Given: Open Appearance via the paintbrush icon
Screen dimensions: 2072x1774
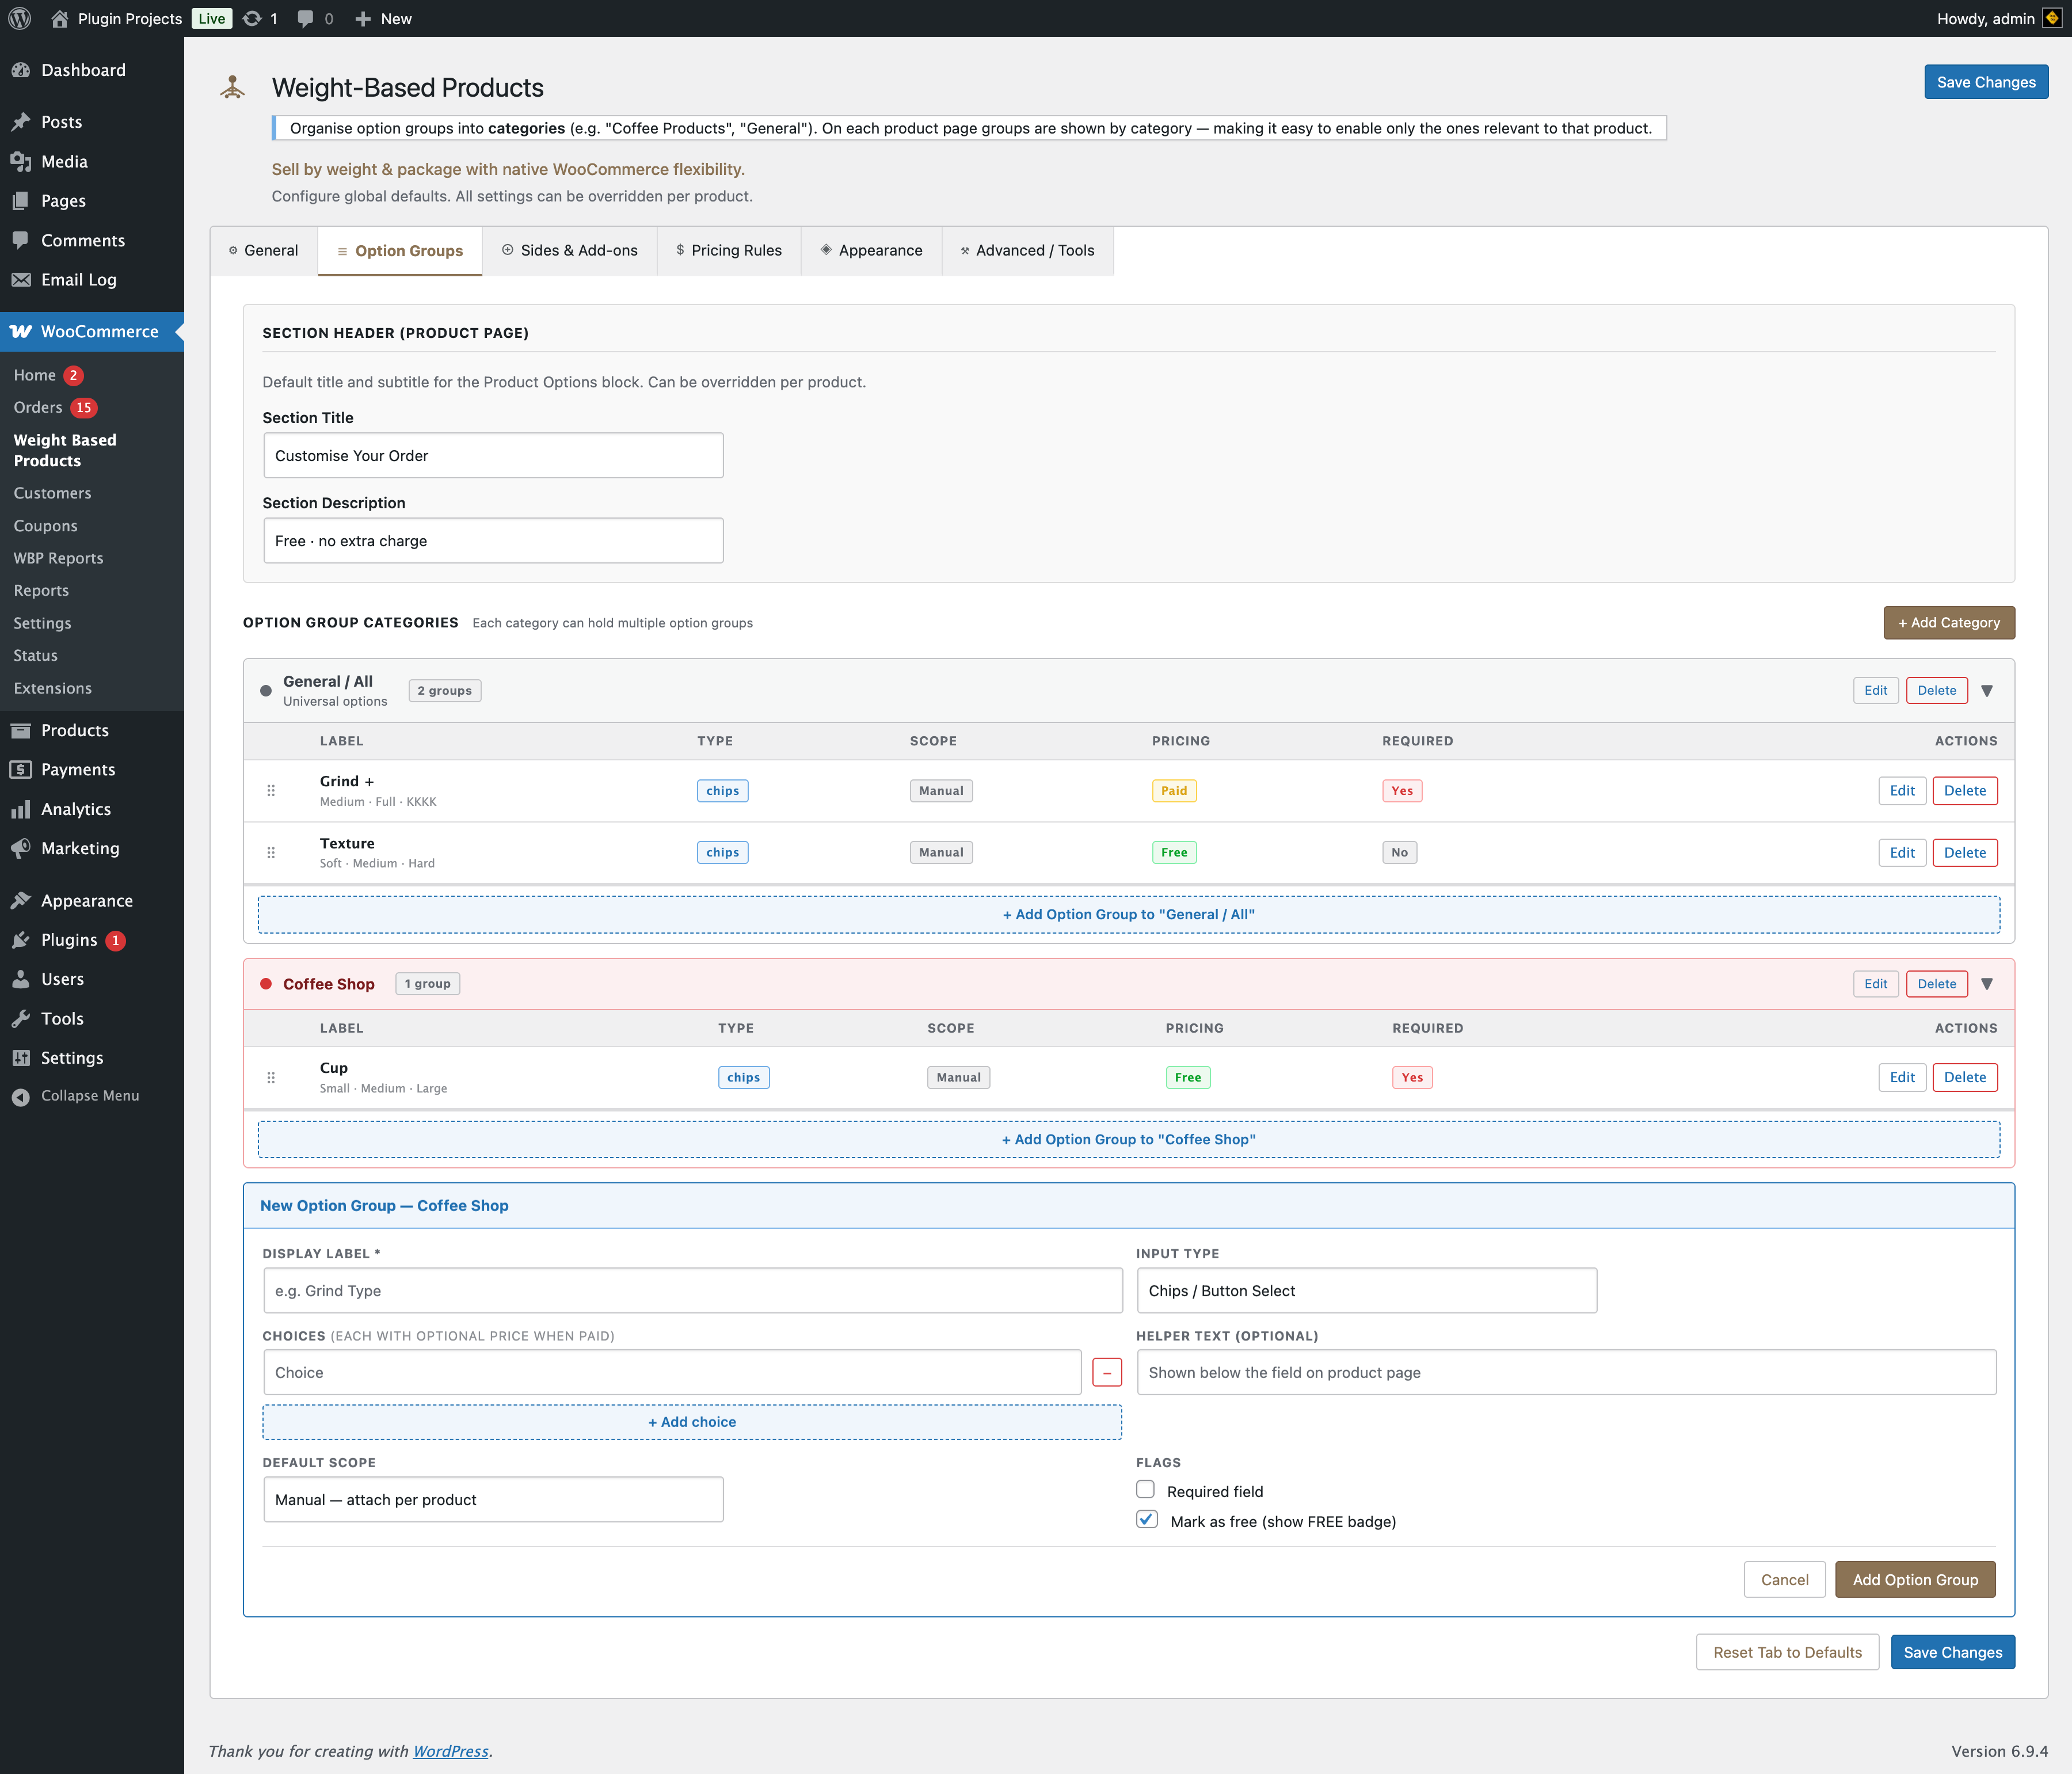Looking at the screenshot, I should tap(21, 899).
